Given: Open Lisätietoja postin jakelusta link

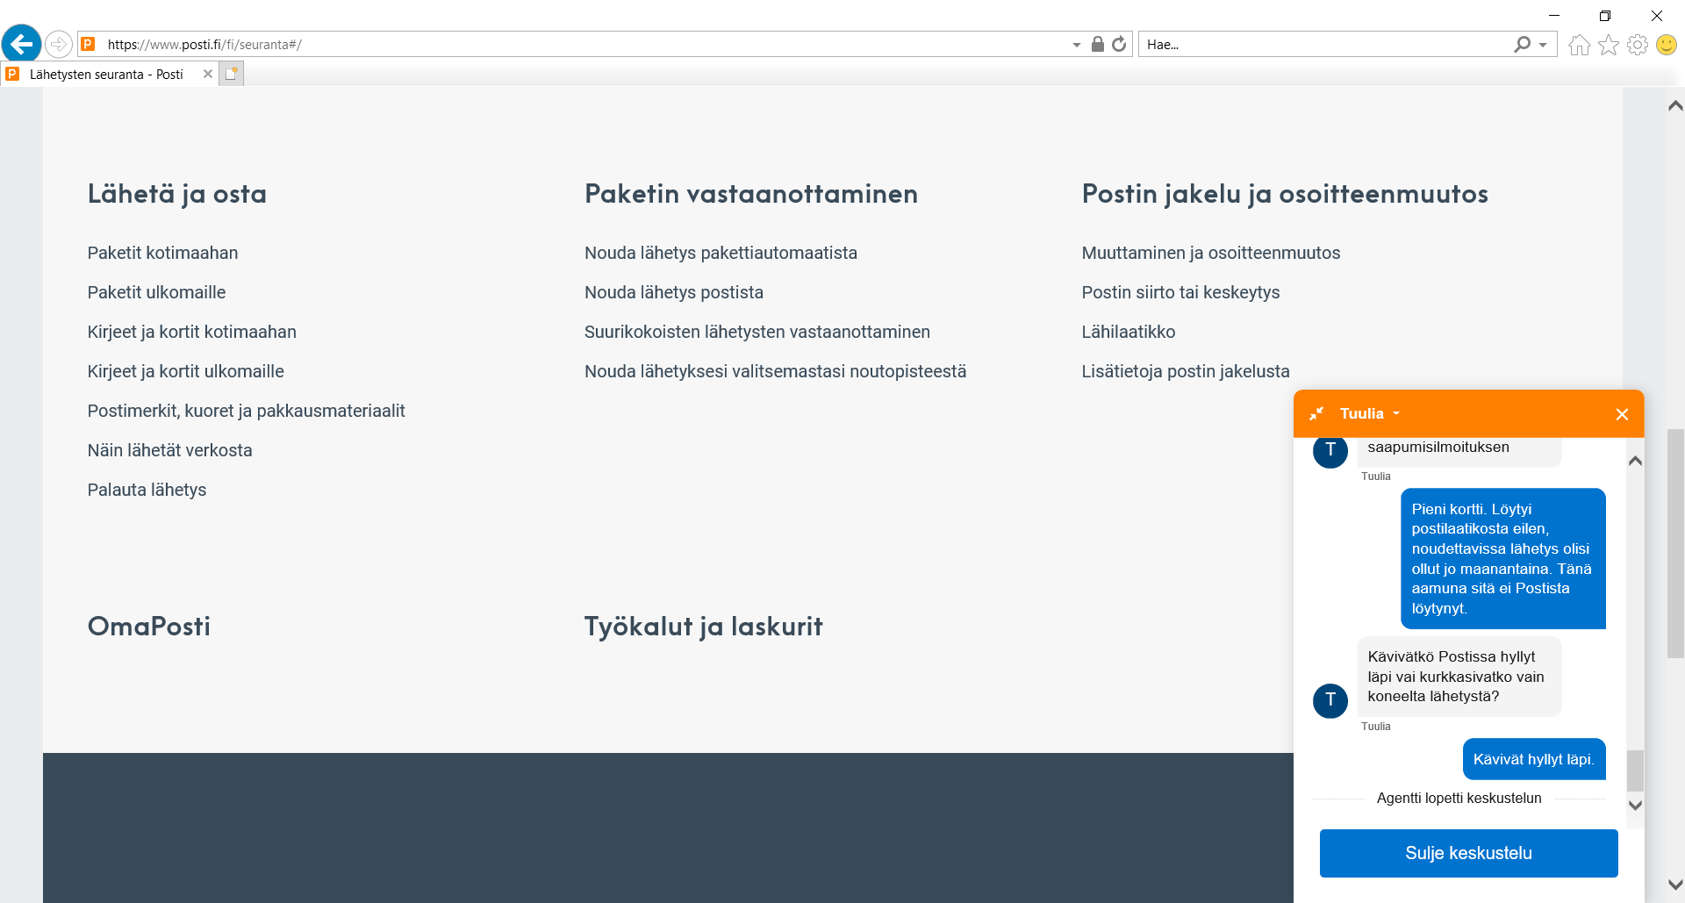Looking at the screenshot, I should (1185, 371).
